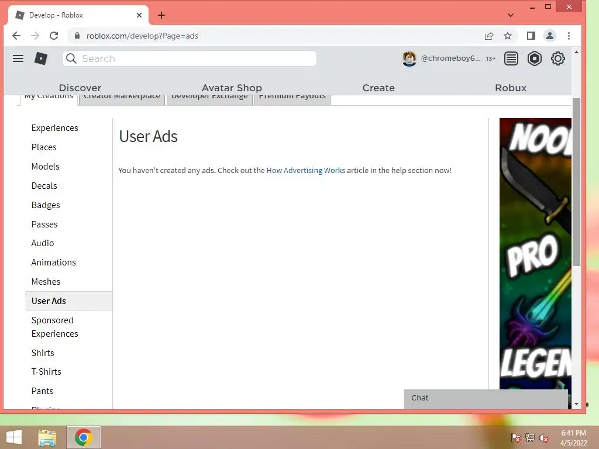Open File Explorer from the taskbar
Viewport: 599px width, 449px height.
point(47,437)
